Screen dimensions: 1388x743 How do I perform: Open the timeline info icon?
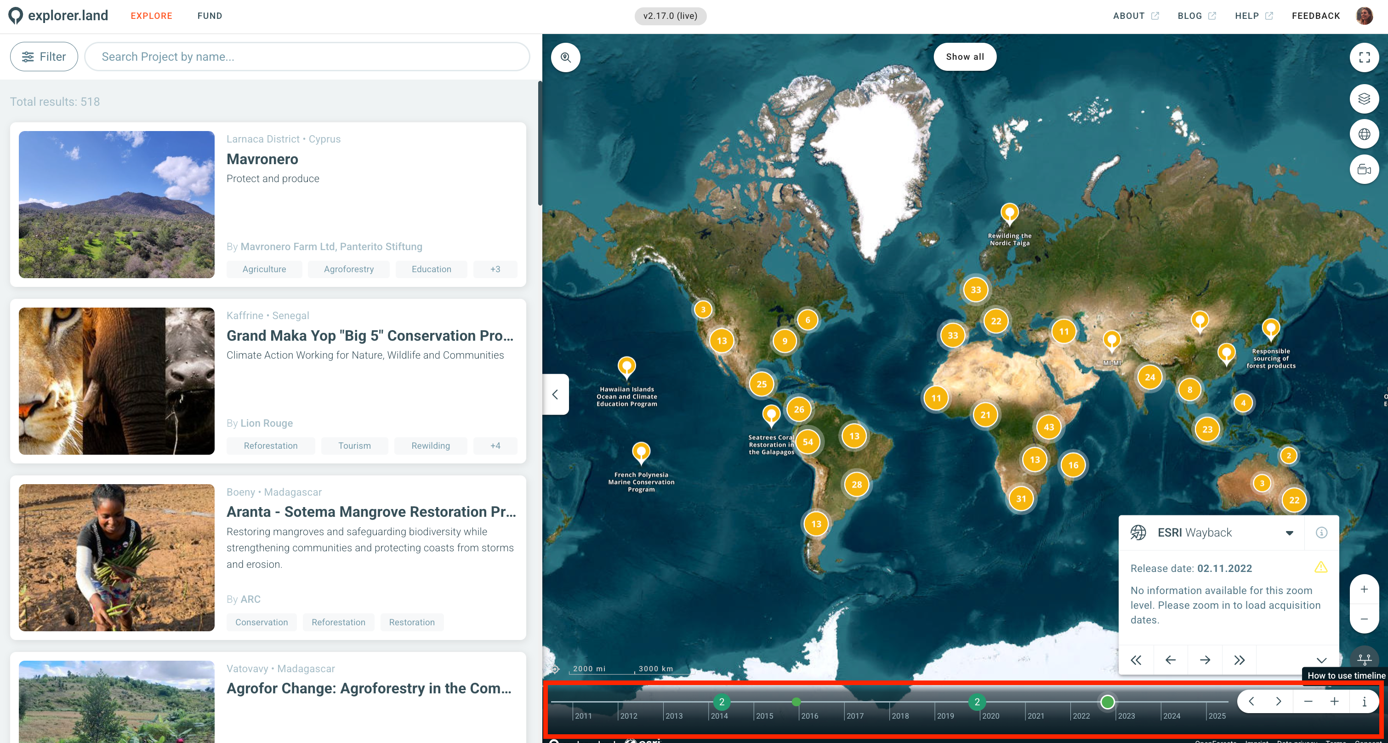1364,702
